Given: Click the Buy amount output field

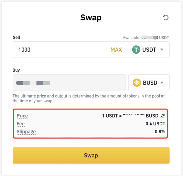Looking at the screenshot, I should tap(69, 83).
